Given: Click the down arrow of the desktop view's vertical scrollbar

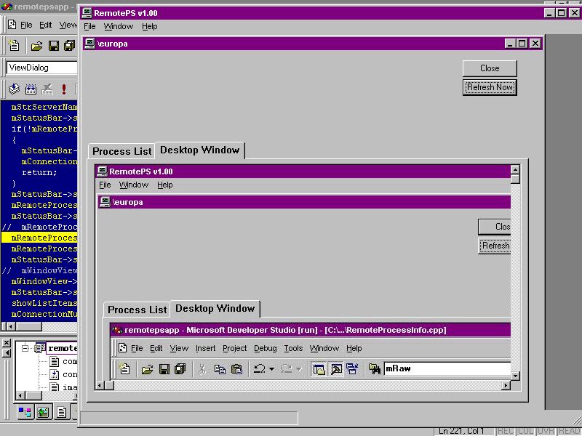Looking at the screenshot, I should (515, 376).
